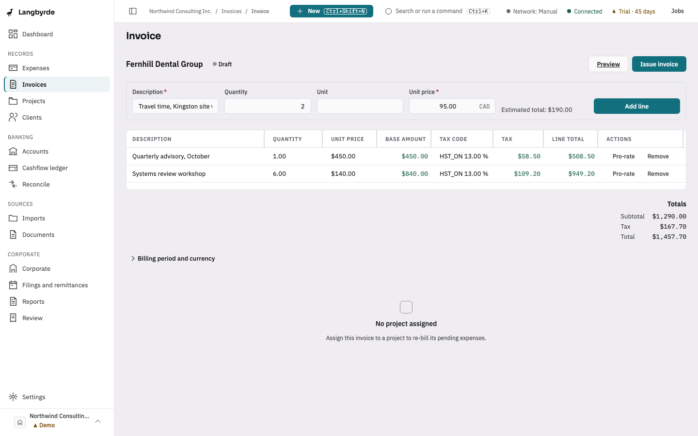Toggle the sidebar panel icon
This screenshot has height=436, width=698.
pos(133,11)
